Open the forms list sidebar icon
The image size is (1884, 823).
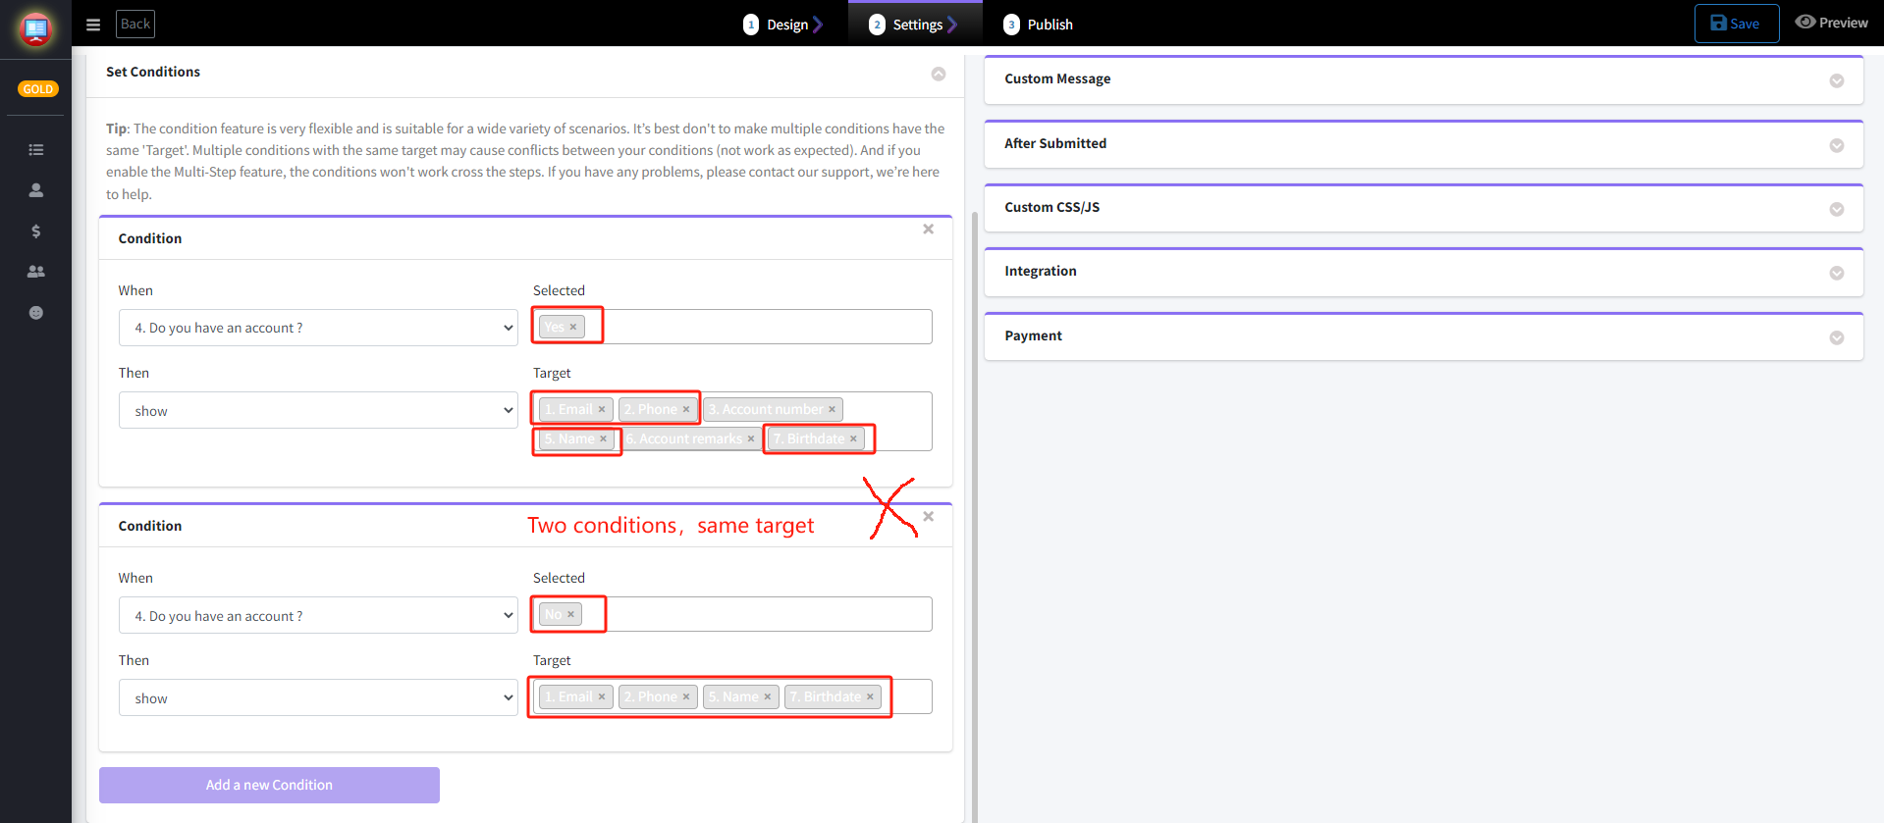click(x=36, y=150)
